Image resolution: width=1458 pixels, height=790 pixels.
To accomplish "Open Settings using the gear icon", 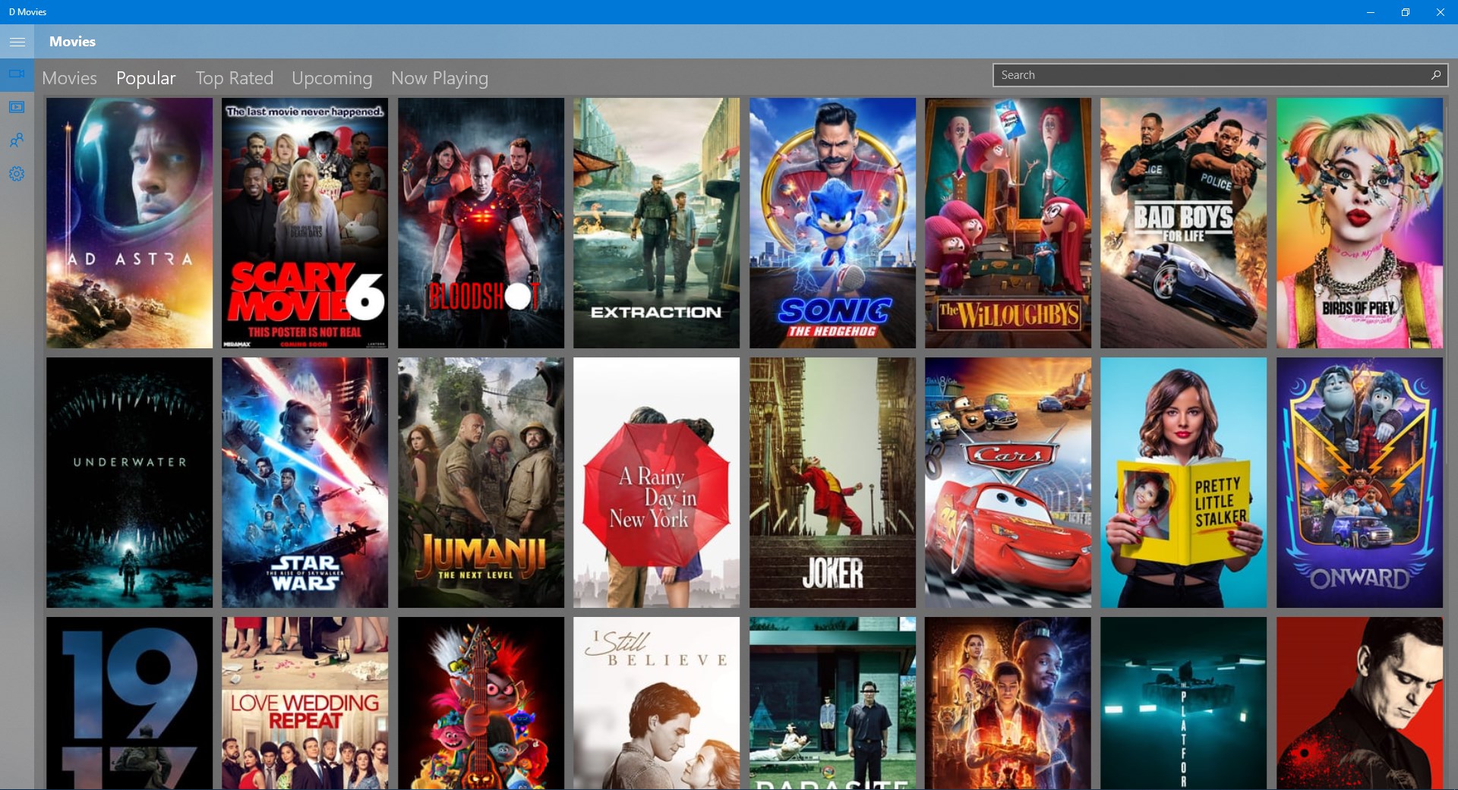I will [17, 174].
